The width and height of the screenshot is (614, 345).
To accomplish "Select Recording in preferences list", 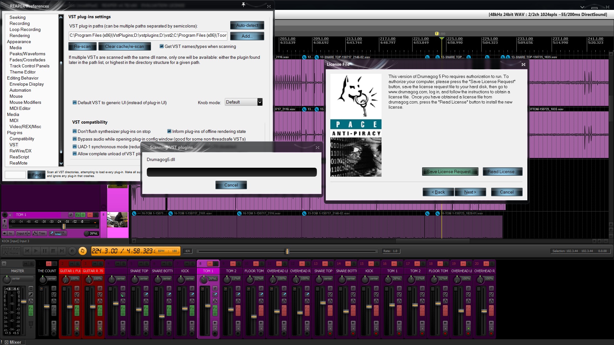I will click(x=20, y=23).
